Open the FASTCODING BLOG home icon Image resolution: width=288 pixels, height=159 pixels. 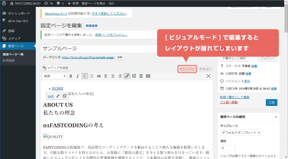[12, 3]
